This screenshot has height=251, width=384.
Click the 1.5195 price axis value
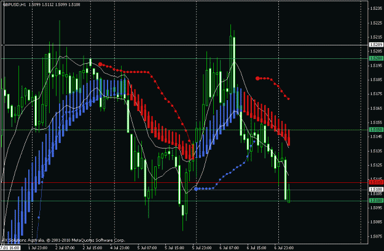[x=377, y=65]
